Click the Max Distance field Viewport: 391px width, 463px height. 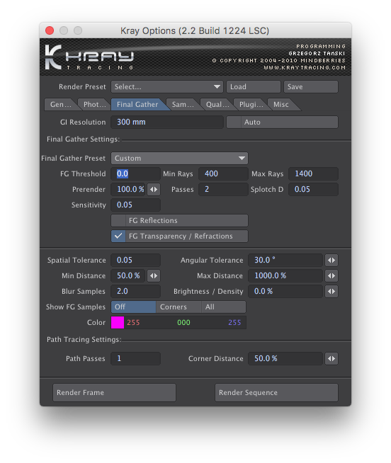pos(285,276)
